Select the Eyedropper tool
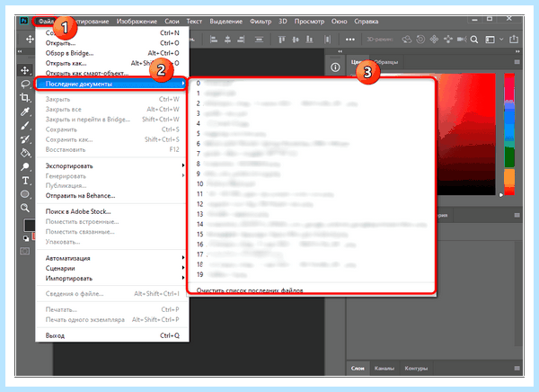The width and height of the screenshot is (539, 392). tap(25, 111)
